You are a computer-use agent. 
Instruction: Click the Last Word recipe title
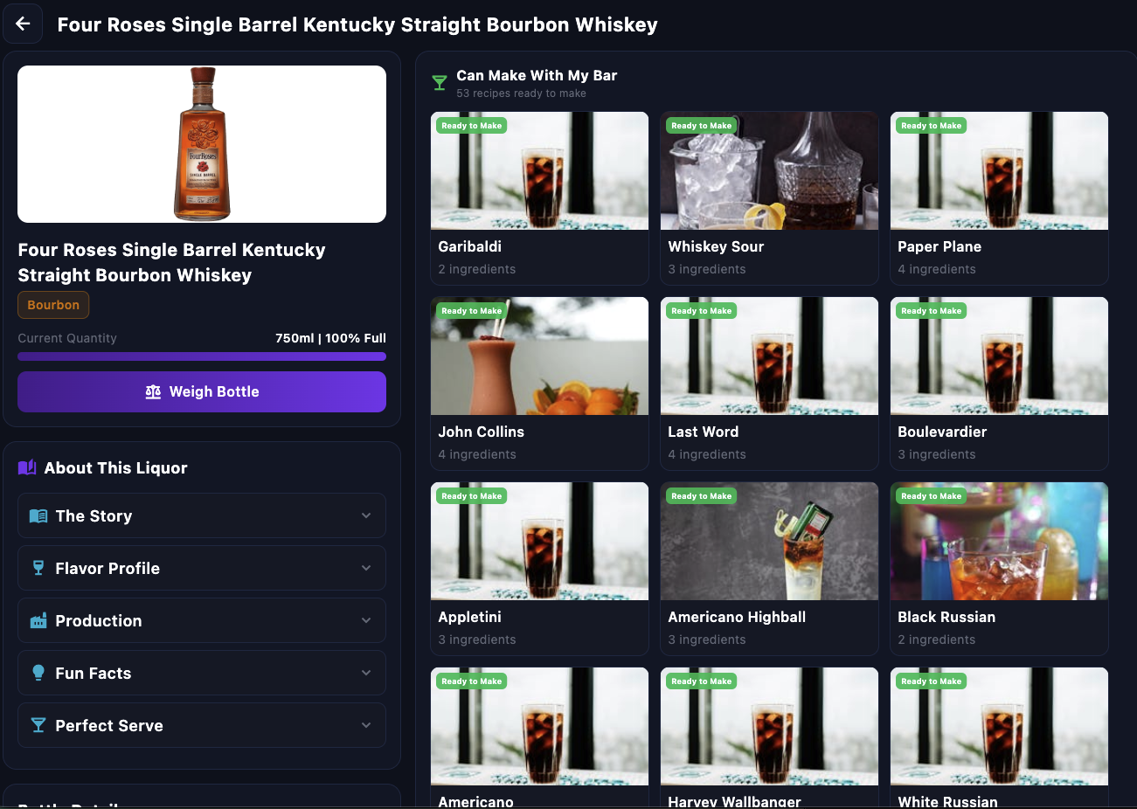pyautogui.click(x=704, y=432)
